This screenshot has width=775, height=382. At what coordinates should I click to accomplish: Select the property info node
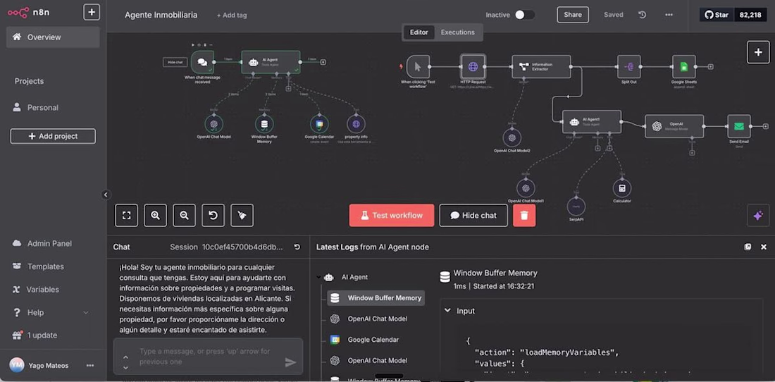356,124
